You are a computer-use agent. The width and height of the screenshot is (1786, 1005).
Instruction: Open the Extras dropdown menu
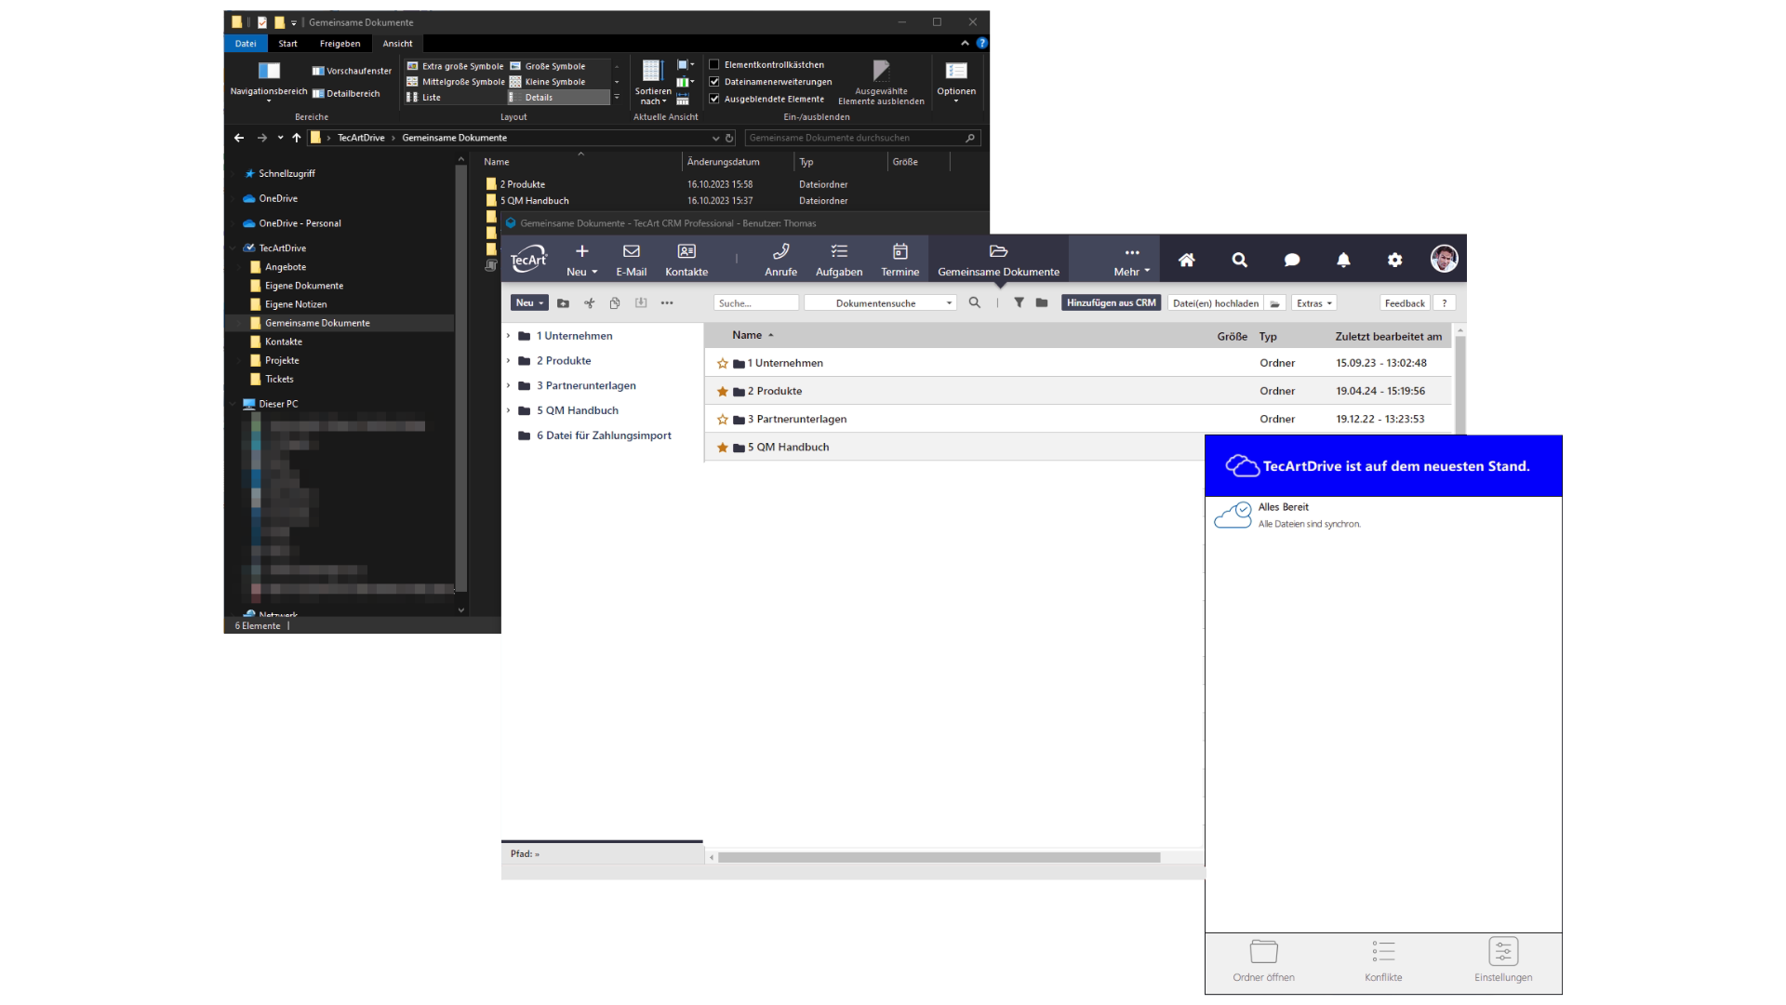[x=1313, y=303]
